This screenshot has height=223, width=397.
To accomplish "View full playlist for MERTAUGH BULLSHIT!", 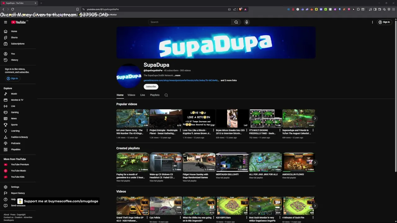I will coord(223,178).
